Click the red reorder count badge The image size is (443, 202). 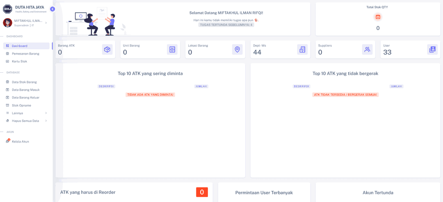tap(202, 192)
